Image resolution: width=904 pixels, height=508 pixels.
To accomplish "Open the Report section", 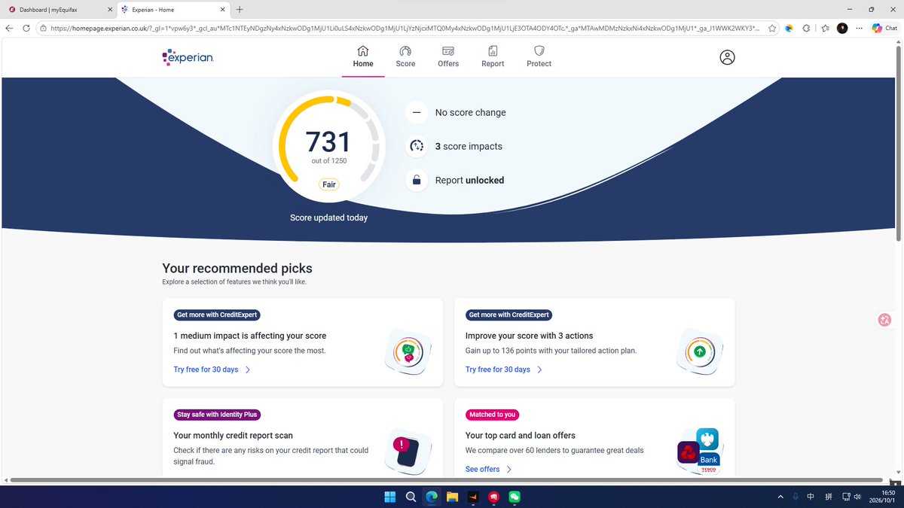I will [x=493, y=56].
